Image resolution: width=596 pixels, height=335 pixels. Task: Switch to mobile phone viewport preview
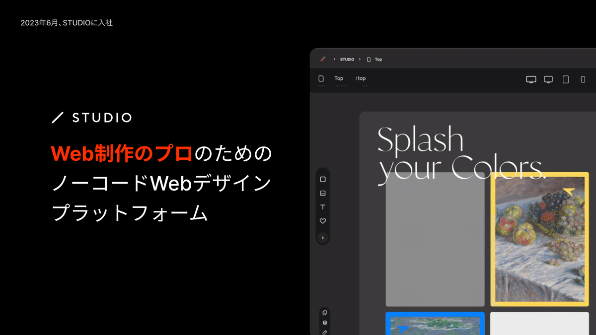(x=583, y=79)
